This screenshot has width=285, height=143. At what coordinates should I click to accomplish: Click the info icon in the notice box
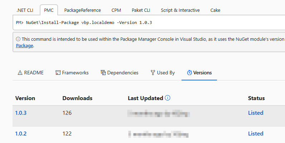click(18, 39)
